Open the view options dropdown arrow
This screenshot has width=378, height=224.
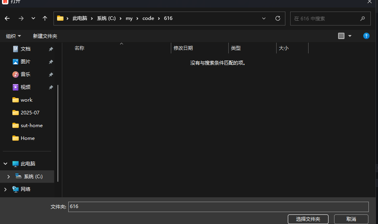[350, 36]
